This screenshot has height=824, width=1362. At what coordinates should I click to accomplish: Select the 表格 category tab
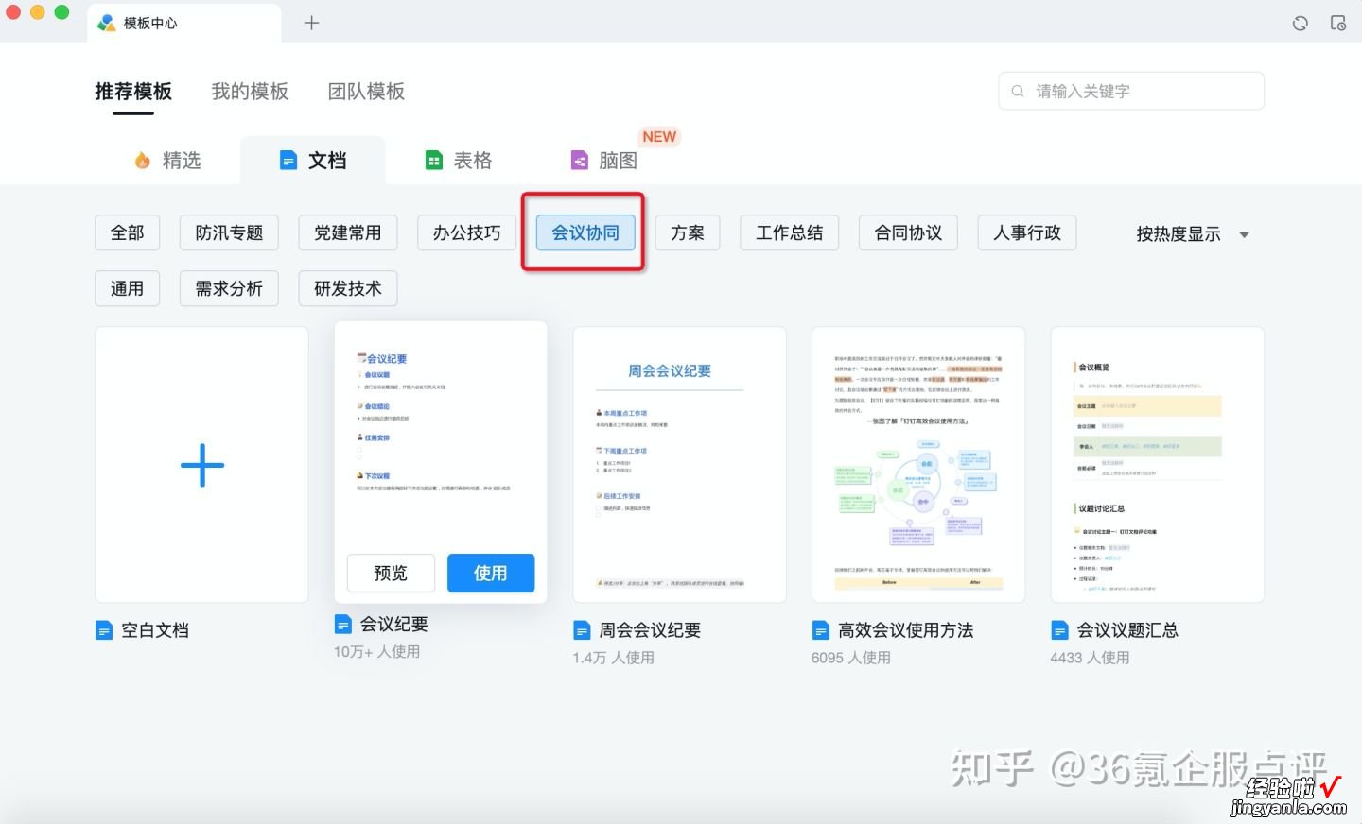point(459,161)
